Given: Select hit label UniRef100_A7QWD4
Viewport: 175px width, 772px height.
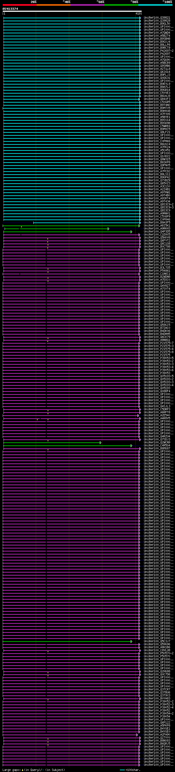Looking at the screenshot, I should [157, 33].
